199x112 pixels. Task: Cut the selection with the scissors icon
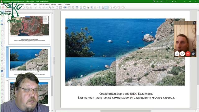[24, 7]
